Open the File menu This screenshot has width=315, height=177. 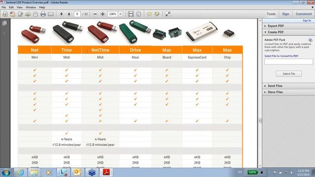pos(3,7)
